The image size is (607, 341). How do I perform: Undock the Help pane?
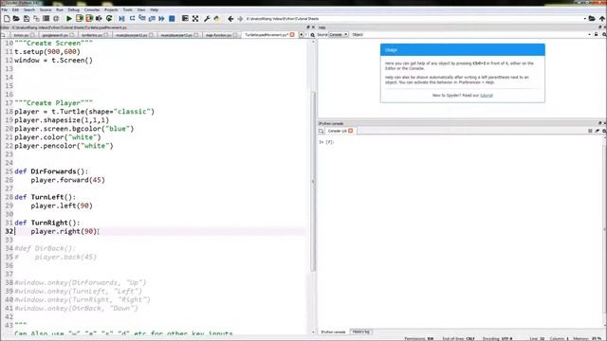600,27
